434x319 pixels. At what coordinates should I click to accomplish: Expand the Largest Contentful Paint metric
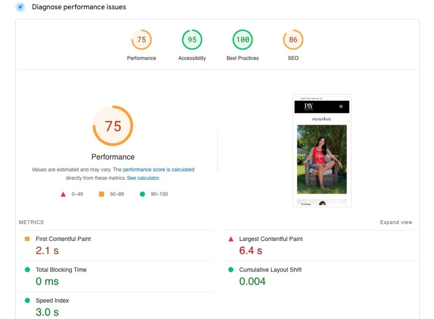tap(271, 239)
